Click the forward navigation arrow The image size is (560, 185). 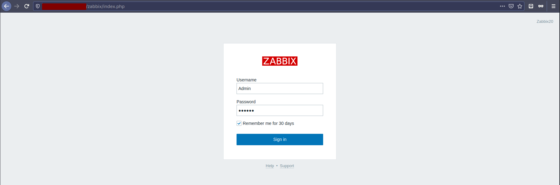17,6
